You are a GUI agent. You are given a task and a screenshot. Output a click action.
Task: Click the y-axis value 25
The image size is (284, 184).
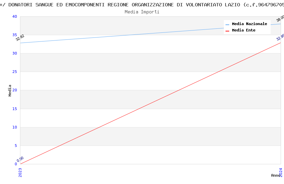(x=15, y=72)
